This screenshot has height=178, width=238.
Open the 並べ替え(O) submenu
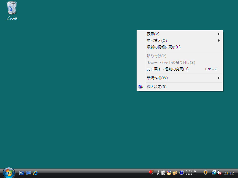click(180, 41)
